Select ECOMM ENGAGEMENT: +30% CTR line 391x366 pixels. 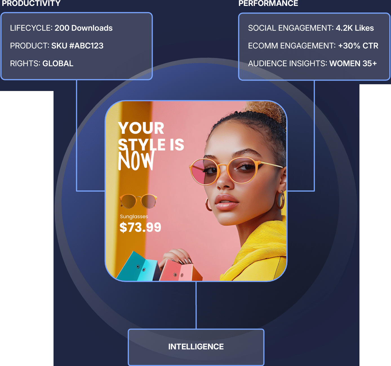(313, 46)
